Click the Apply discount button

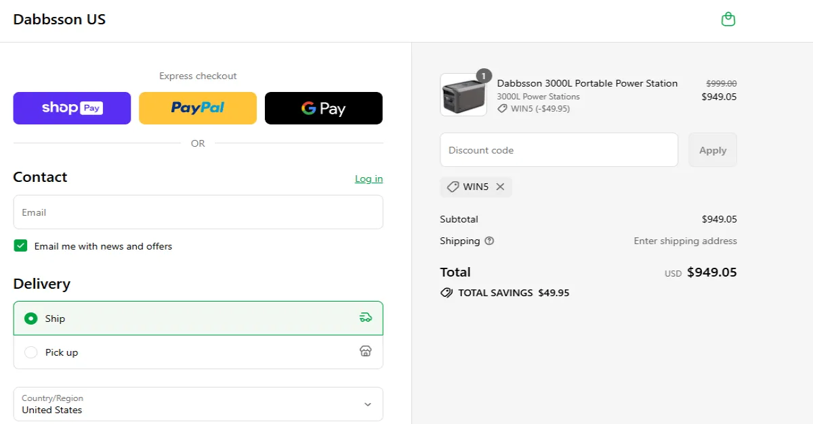click(712, 149)
